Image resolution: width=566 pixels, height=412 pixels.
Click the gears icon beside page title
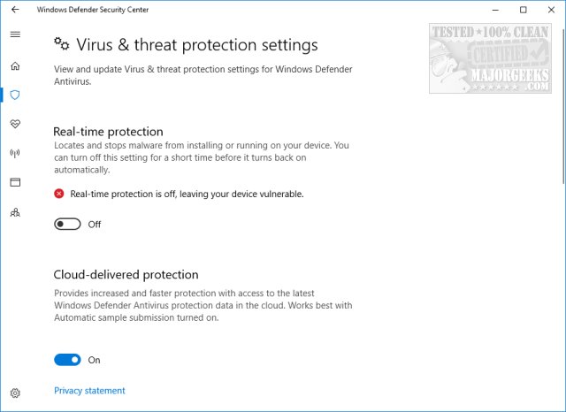tap(62, 44)
